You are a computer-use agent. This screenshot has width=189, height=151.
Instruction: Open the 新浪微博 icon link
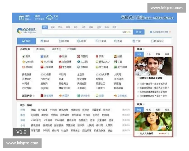coord(60,62)
